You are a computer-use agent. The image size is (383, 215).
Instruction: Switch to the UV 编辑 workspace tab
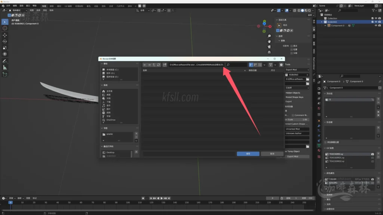tap(68, 6)
